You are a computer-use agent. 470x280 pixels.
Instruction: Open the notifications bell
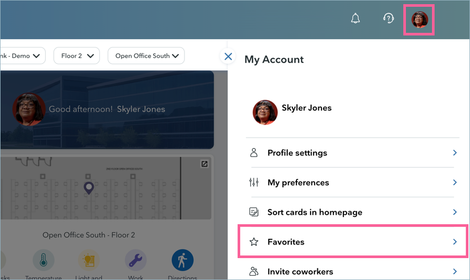coord(355,19)
